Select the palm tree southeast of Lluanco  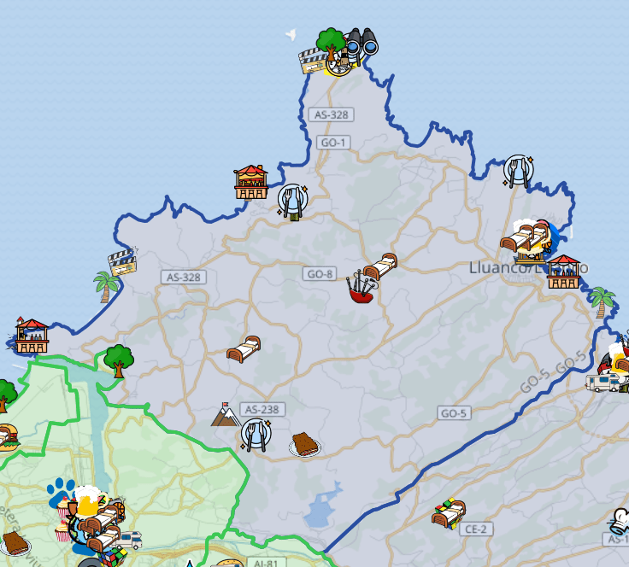point(603,301)
